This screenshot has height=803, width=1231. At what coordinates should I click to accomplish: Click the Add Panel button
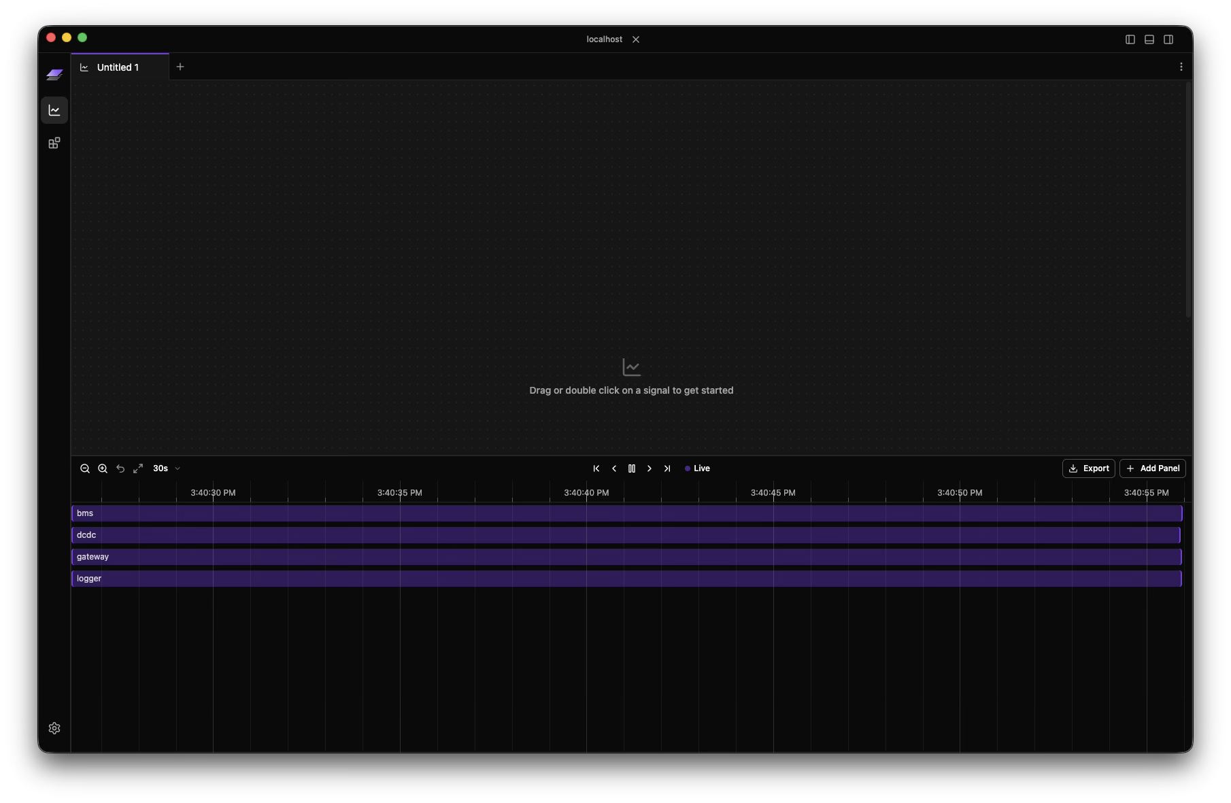tap(1153, 468)
